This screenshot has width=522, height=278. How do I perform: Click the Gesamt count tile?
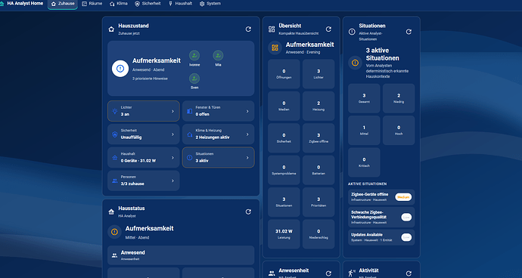tap(364, 98)
